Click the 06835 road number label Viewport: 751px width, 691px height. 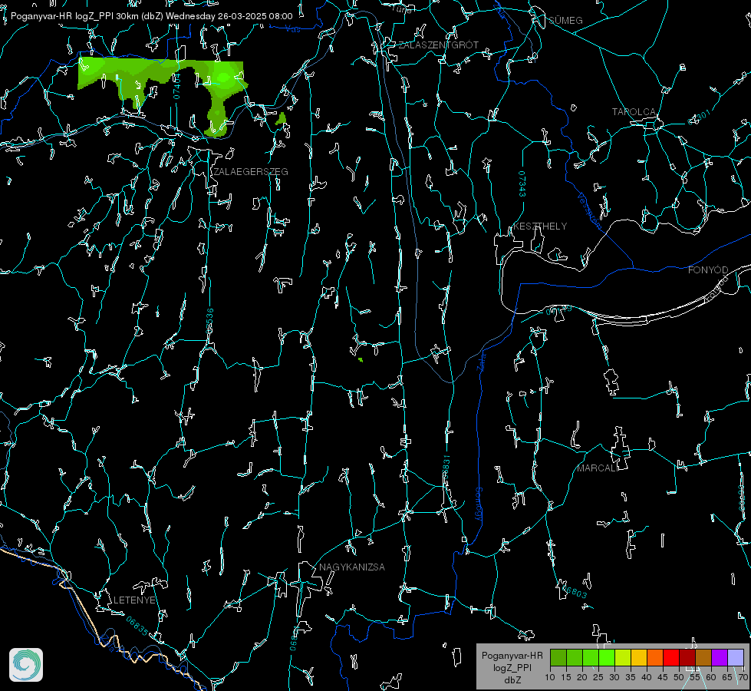[137, 627]
